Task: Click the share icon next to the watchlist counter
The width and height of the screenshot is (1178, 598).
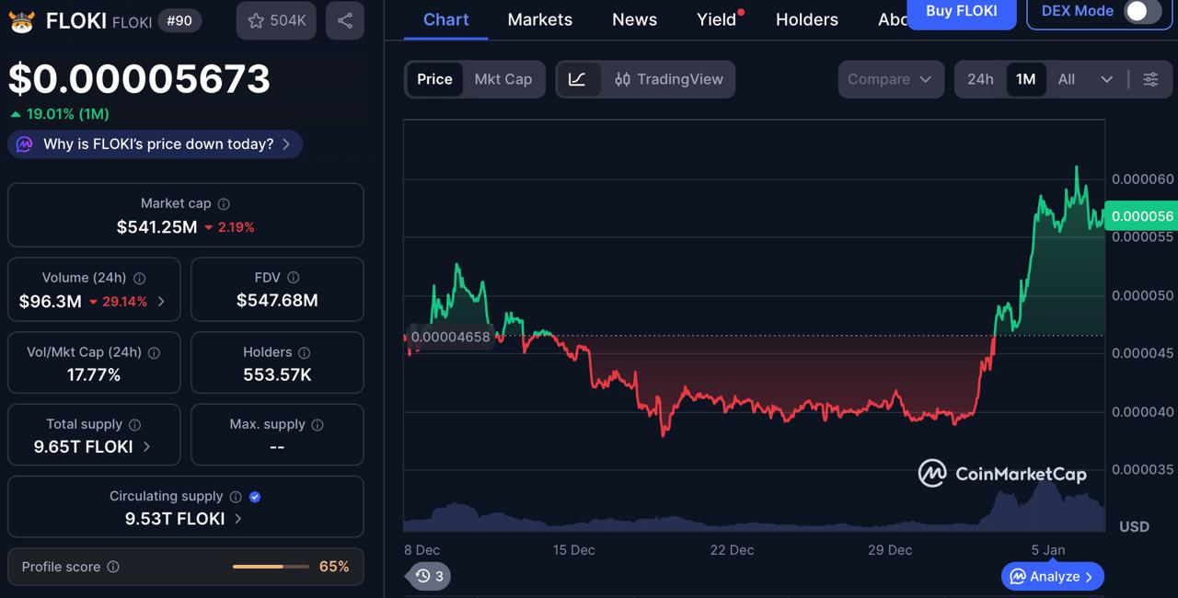Action: (344, 20)
